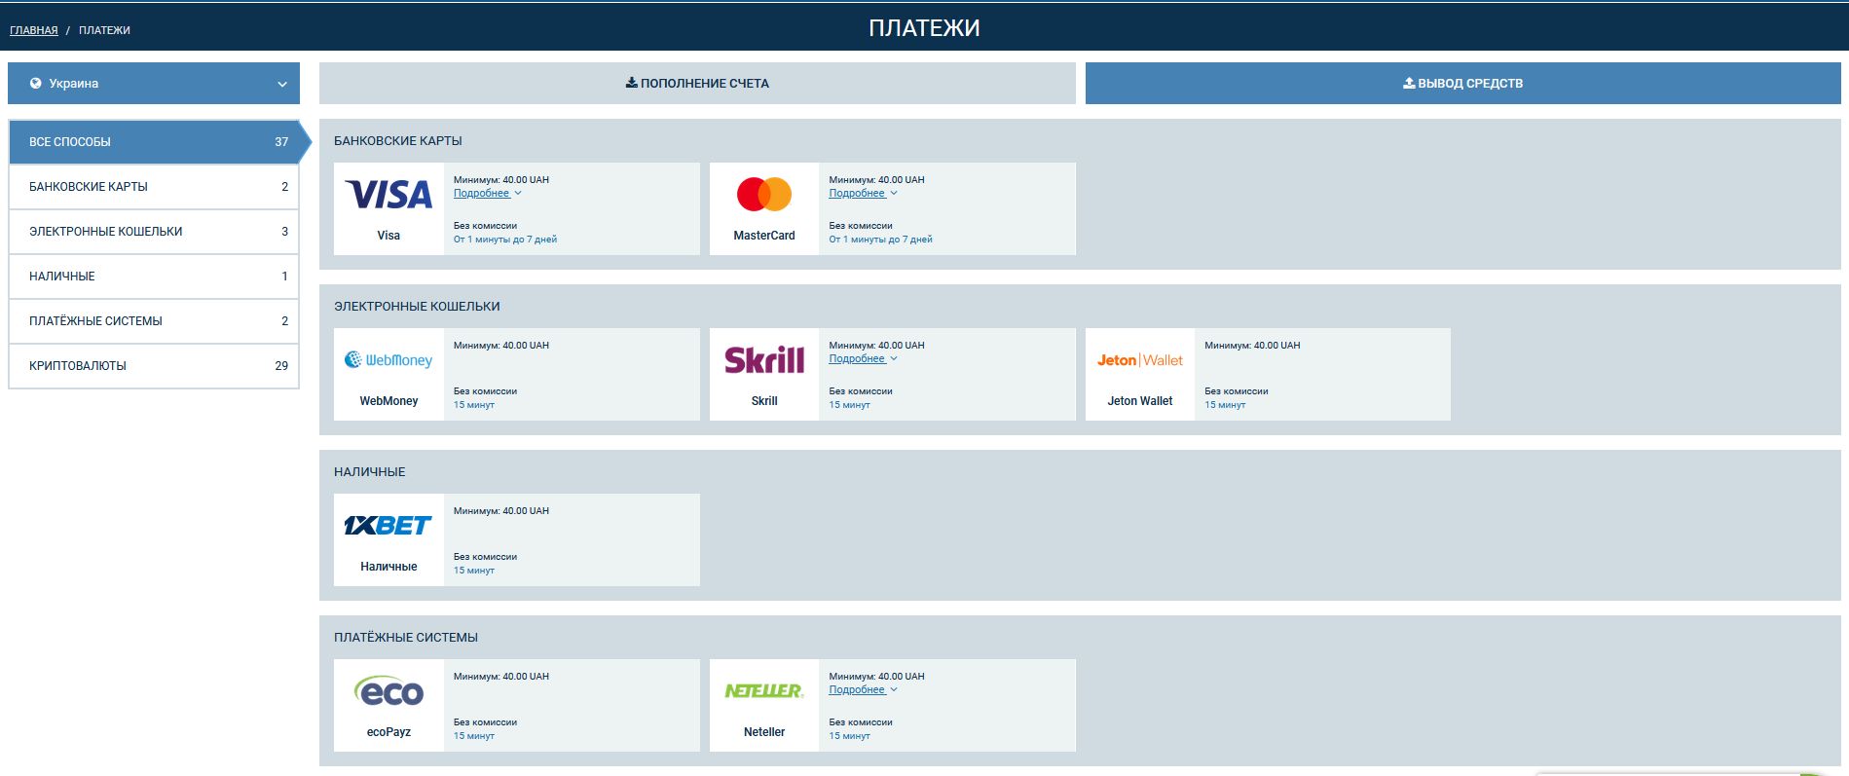The image size is (1849, 776).
Task: Select Платёжные системы category in sidebar
Action: tap(154, 321)
